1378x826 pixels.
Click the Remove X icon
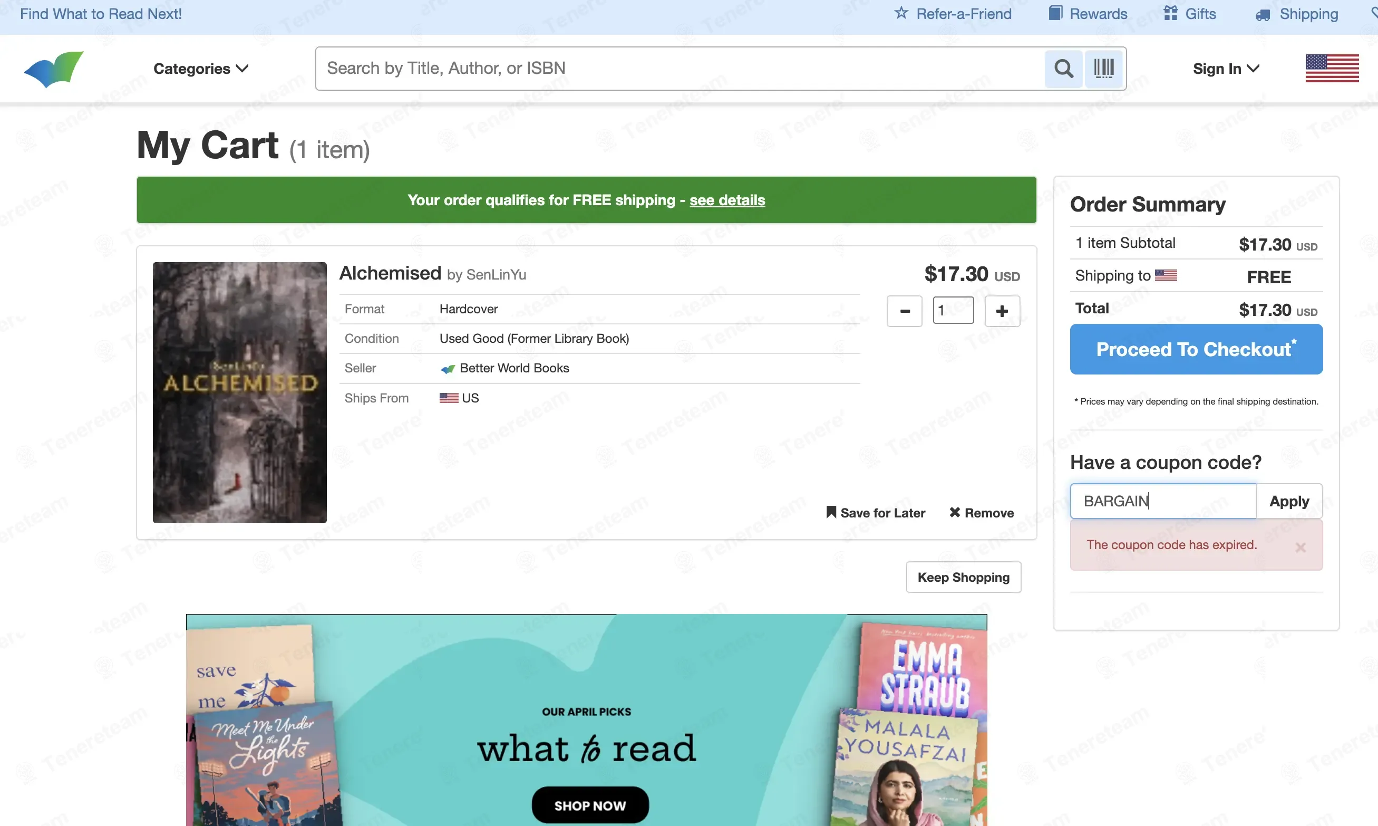click(x=955, y=512)
